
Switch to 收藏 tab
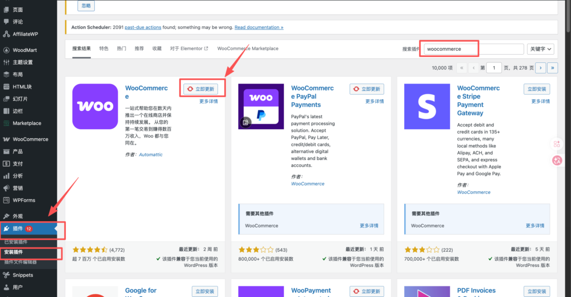[x=157, y=48]
